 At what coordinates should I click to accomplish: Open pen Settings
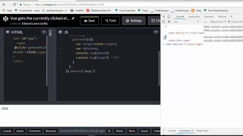click(134, 21)
